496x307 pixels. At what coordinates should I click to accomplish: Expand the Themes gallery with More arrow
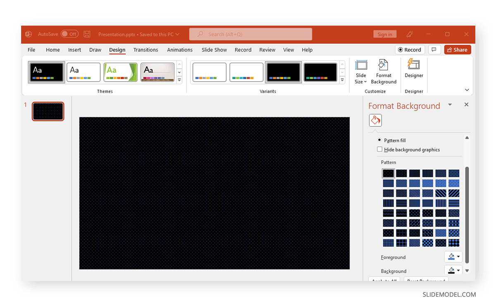coord(179,79)
